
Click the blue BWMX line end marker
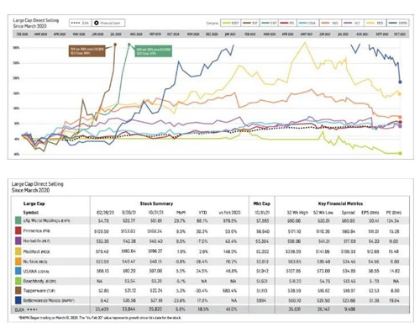[400, 82]
